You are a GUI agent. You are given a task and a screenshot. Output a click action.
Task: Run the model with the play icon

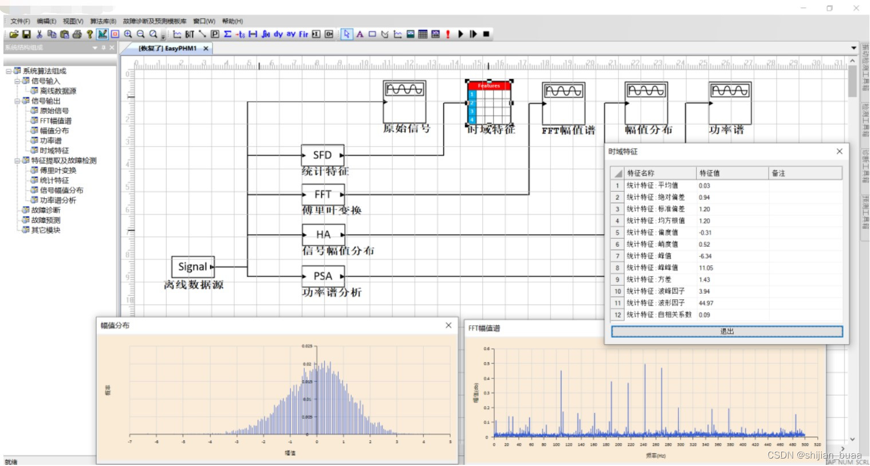coord(460,34)
